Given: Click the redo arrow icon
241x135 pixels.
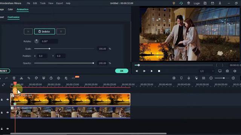Looking at the screenshot, I should pyautogui.click(x=6, y=78).
